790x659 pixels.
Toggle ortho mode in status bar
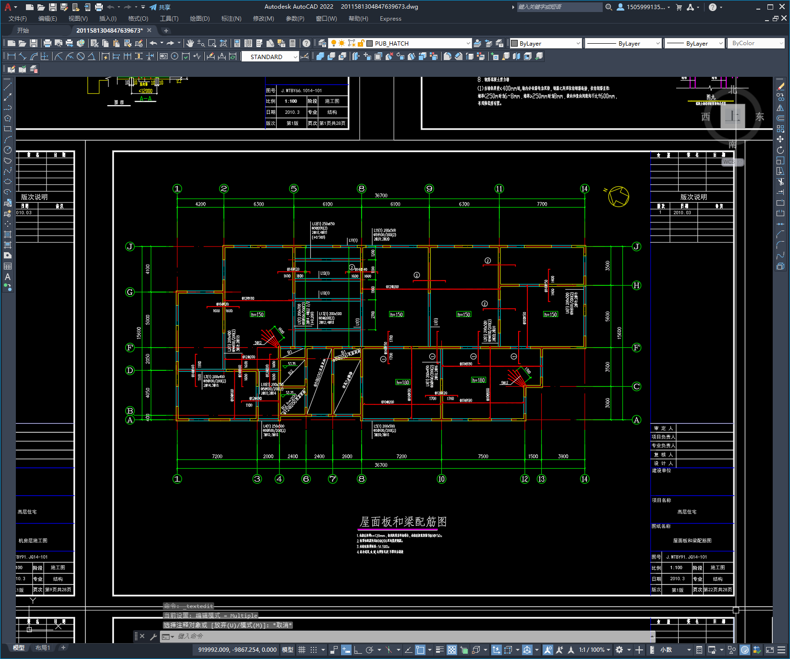pyautogui.click(x=358, y=650)
